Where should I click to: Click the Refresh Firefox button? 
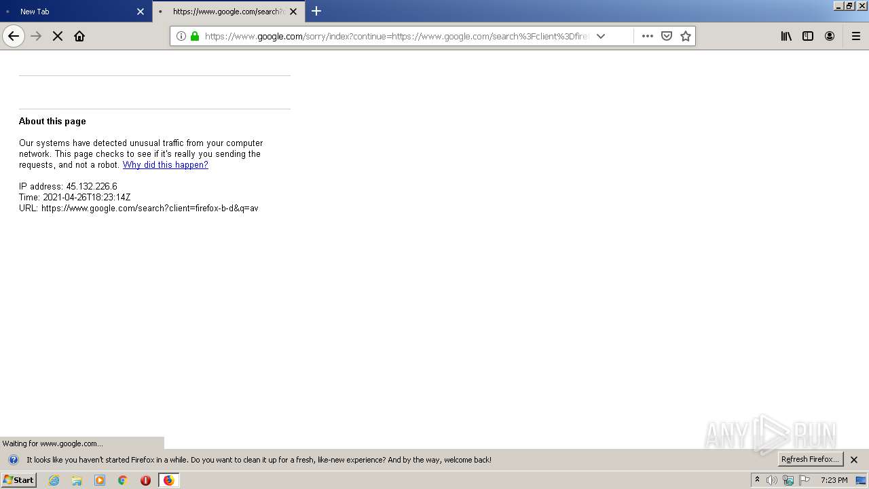pos(810,459)
